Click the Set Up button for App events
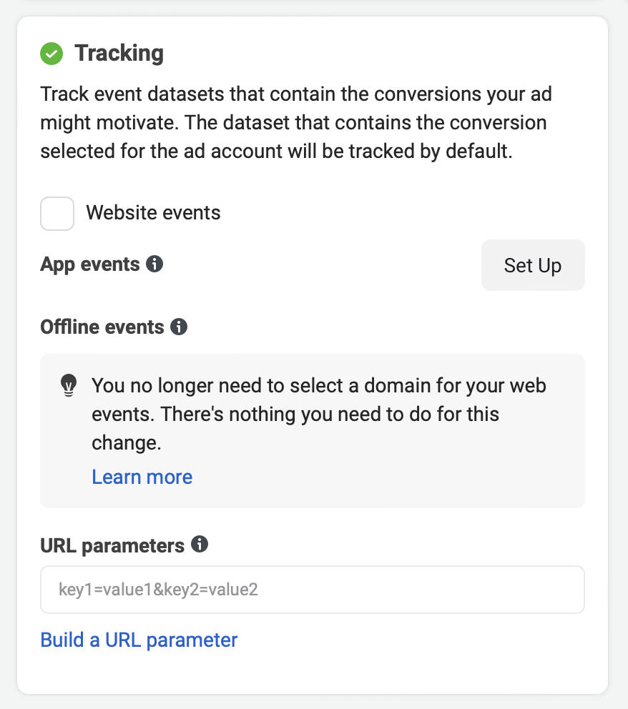Screen dimensions: 628x709 [x=533, y=265]
